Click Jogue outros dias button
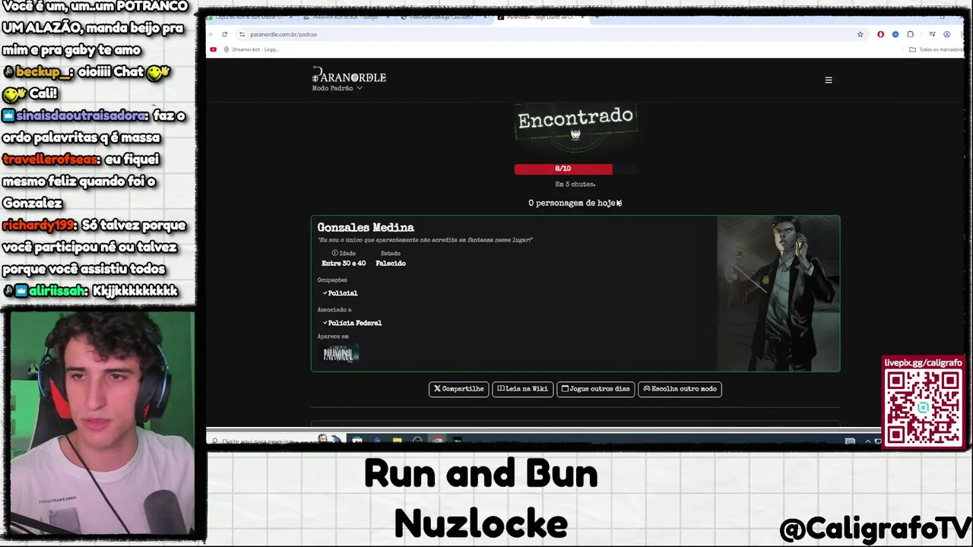 (595, 389)
